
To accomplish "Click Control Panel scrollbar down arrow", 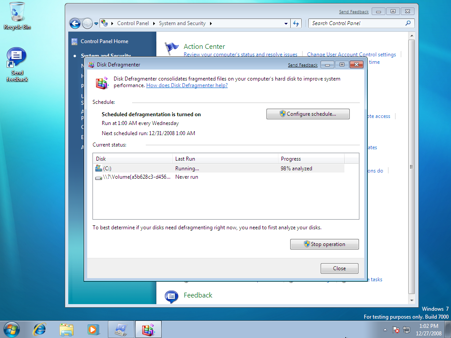I will (412, 300).
